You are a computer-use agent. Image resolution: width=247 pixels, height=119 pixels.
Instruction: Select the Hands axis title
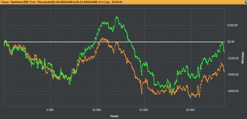[114, 116]
